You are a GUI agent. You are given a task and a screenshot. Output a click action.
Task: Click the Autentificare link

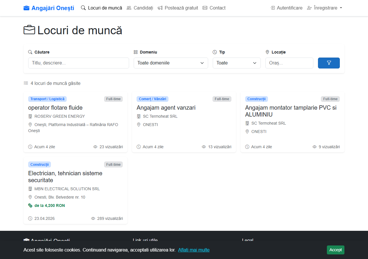click(287, 8)
